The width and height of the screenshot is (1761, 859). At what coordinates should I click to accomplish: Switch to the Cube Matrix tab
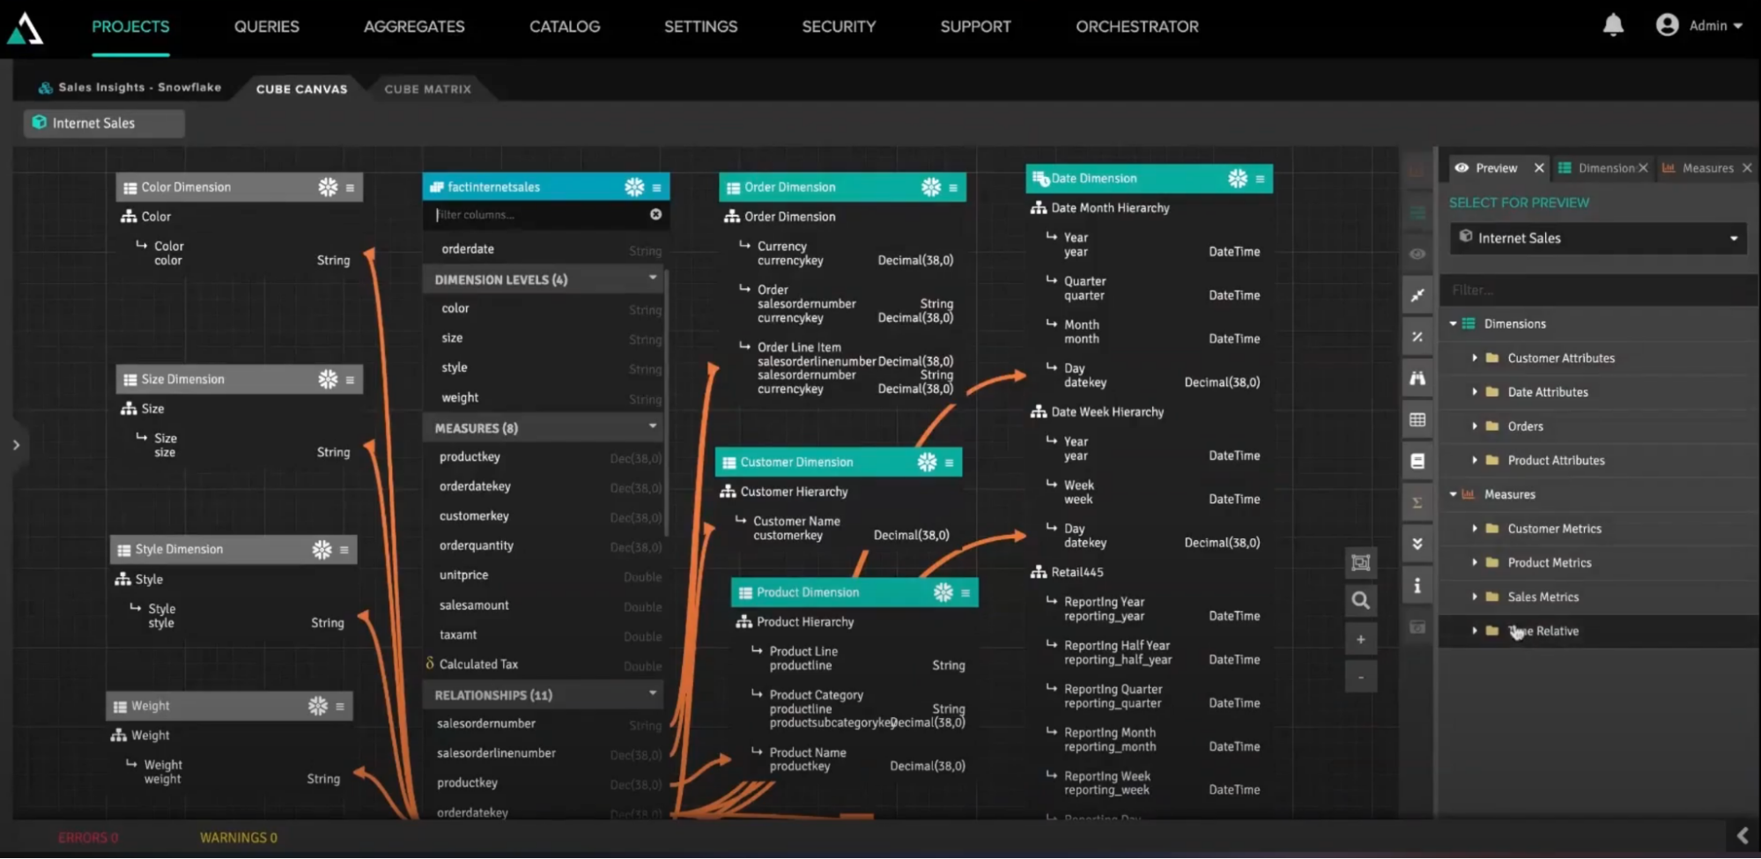427,89
